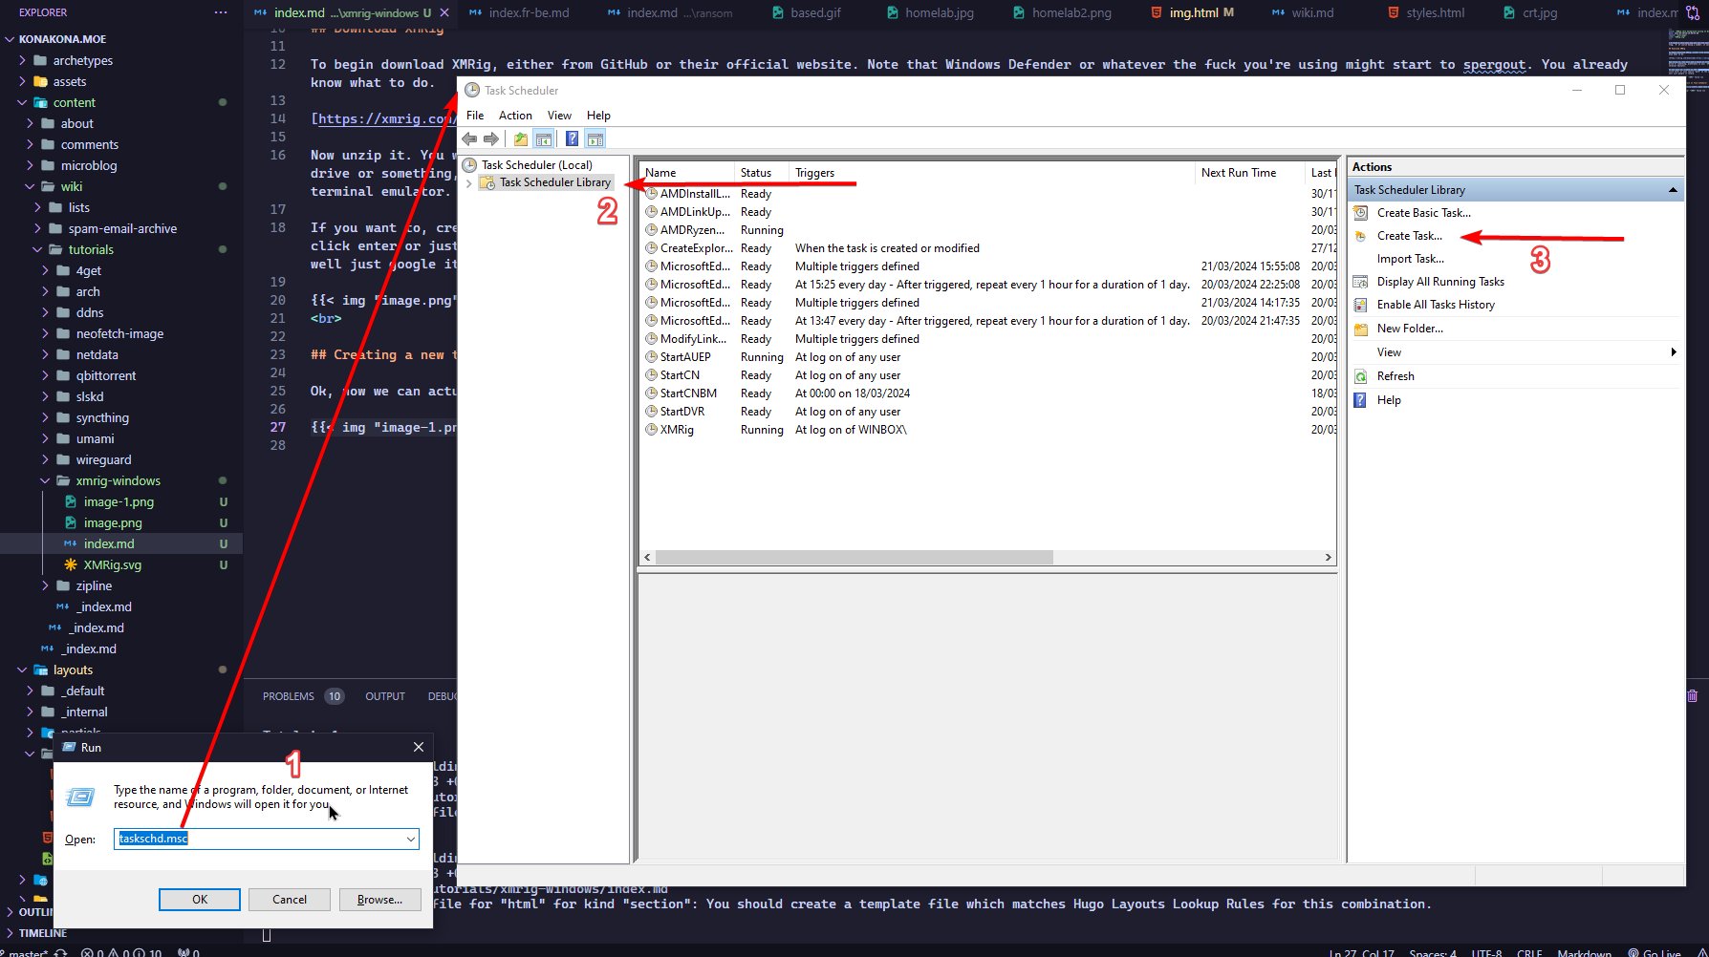The height and width of the screenshot is (957, 1709).
Task: Click the image-1.png file icon in Explorer
Action: [71, 501]
